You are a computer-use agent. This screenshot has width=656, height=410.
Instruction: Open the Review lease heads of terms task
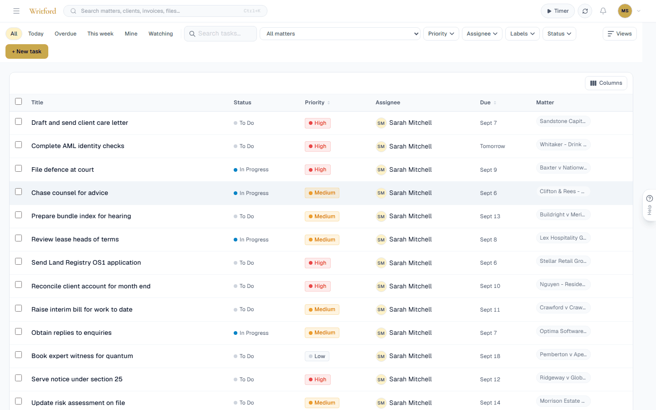[x=75, y=240]
